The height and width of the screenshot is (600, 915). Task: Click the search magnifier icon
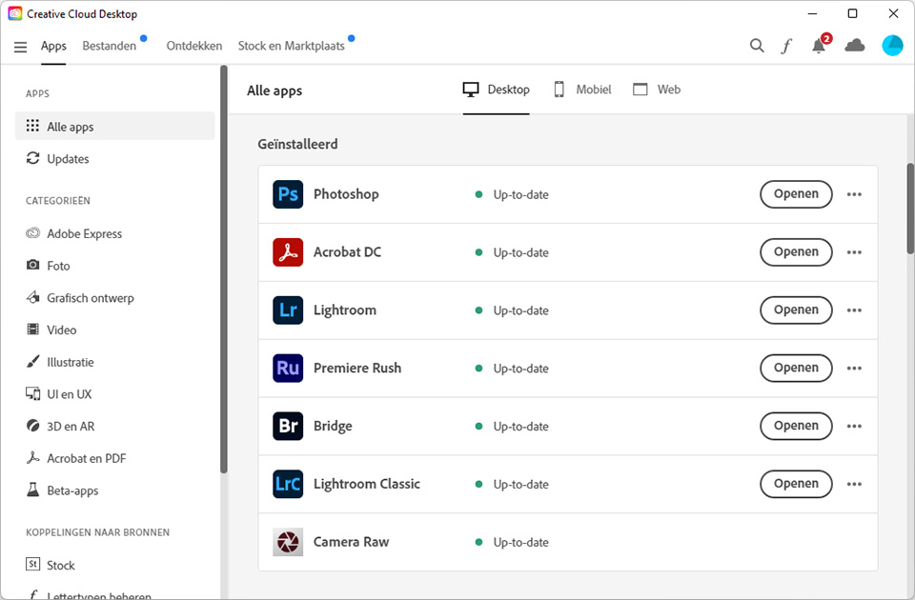757,46
